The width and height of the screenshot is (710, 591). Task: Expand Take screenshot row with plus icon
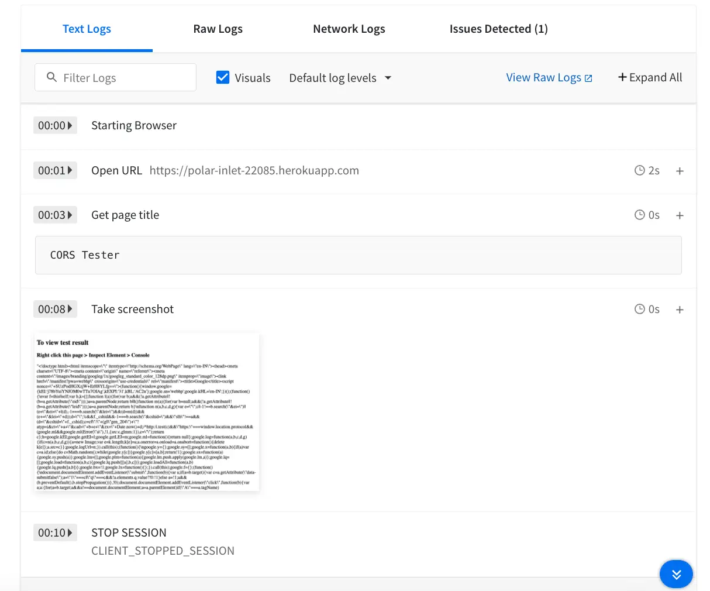point(680,310)
